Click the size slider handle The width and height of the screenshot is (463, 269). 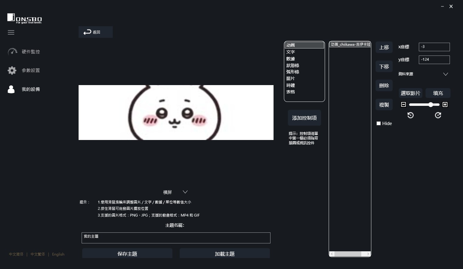pyautogui.click(x=431, y=105)
